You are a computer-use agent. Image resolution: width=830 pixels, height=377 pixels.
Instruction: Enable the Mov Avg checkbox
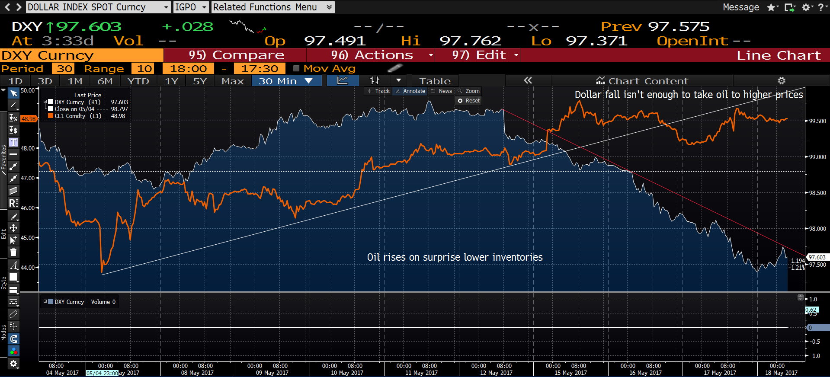click(296, 68)
